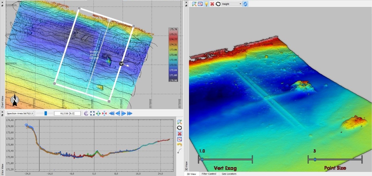Click the green expand slice width icon

(99, 113)
